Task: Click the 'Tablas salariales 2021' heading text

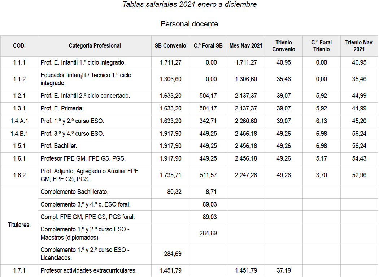Action: (189, 5)
